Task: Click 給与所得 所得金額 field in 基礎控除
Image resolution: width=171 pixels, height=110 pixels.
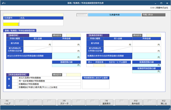Action: coord(66,43)
